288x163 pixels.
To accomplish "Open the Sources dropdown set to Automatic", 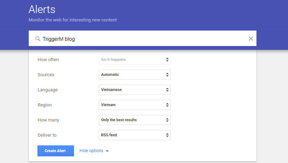I will [x=134, y=75].
